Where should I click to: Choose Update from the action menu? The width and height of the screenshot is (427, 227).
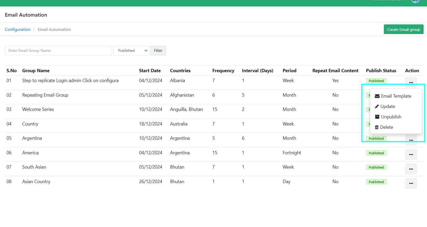tap(387, 106)
